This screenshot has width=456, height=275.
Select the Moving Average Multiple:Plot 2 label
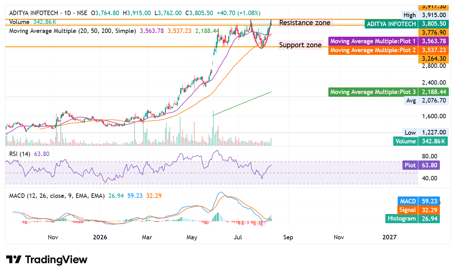tap(373, 50)
